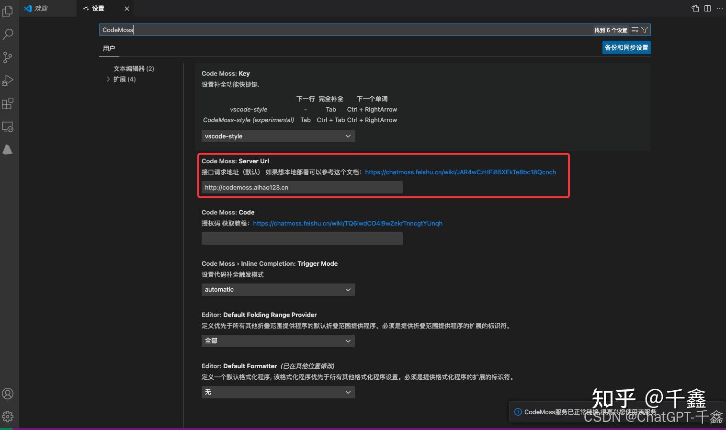The width and height of the screenshot is (726, 430).
Task: Open the Explorer sidebar icon
Action: click(x=8, y=11)
